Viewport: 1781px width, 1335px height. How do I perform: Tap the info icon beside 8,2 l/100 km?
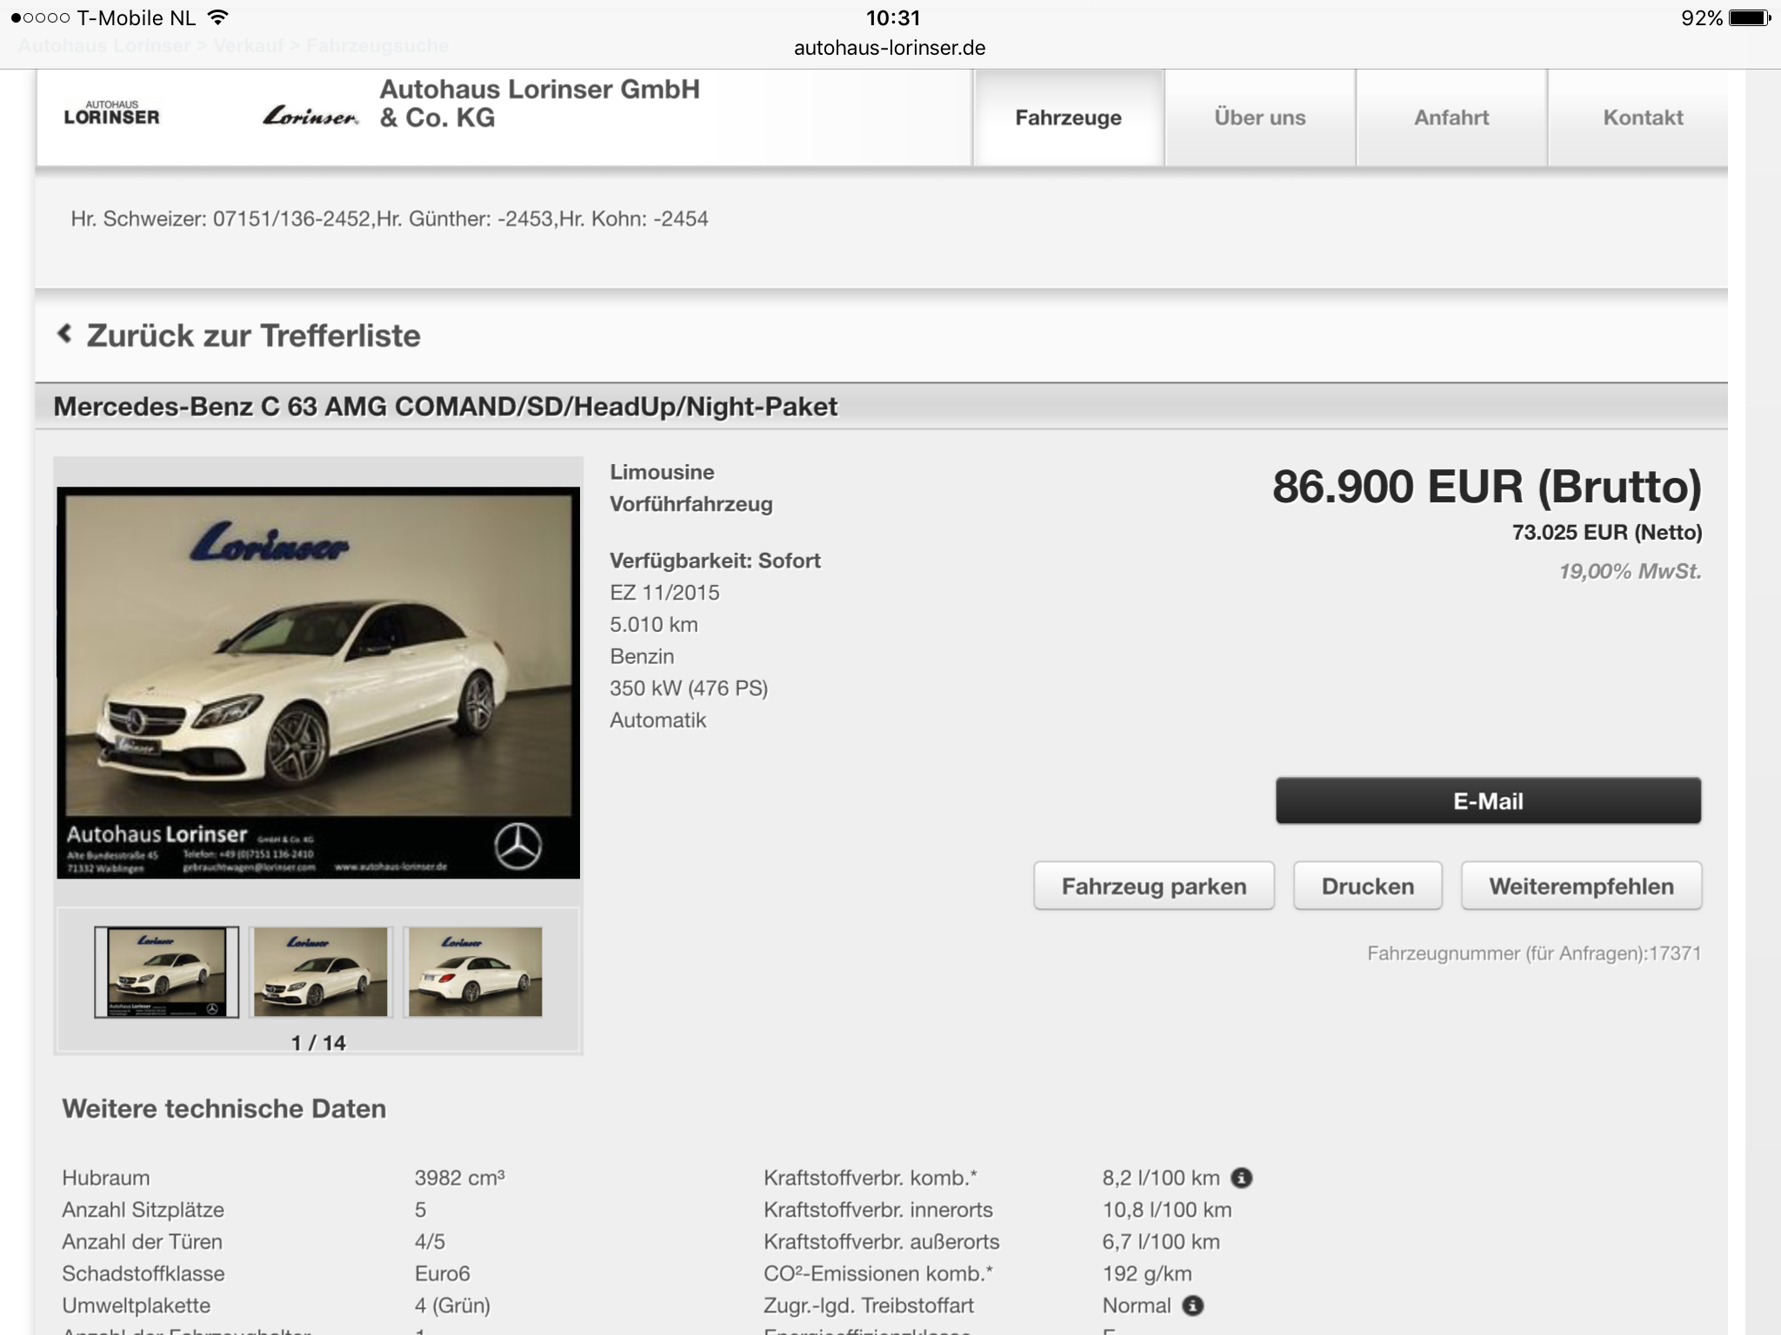point(1242,1178)
